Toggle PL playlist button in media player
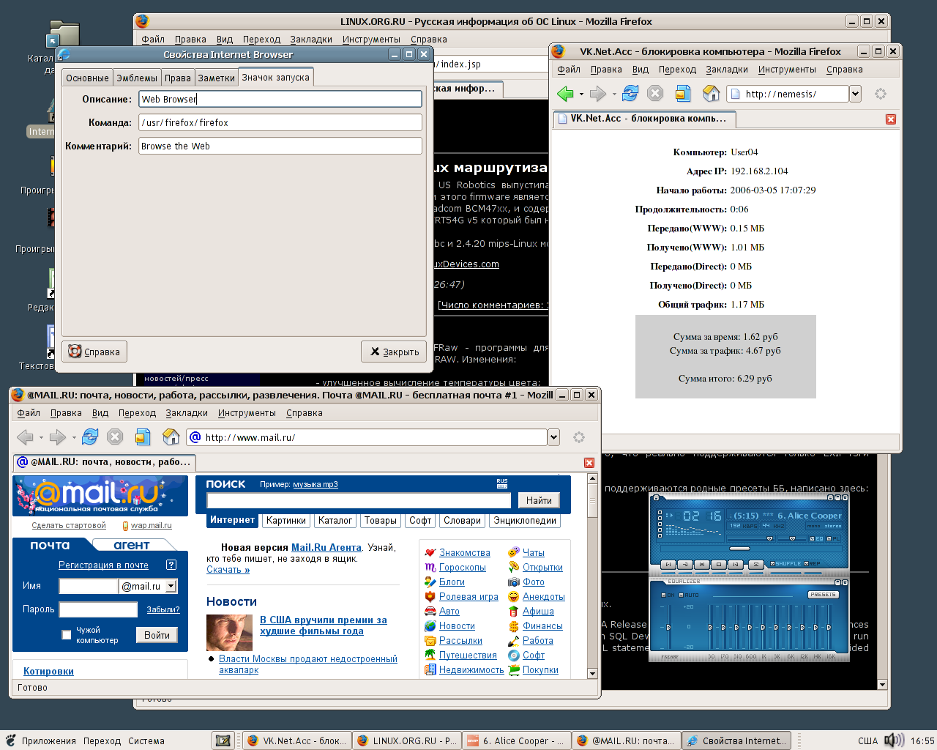 [x=833, y=539]
